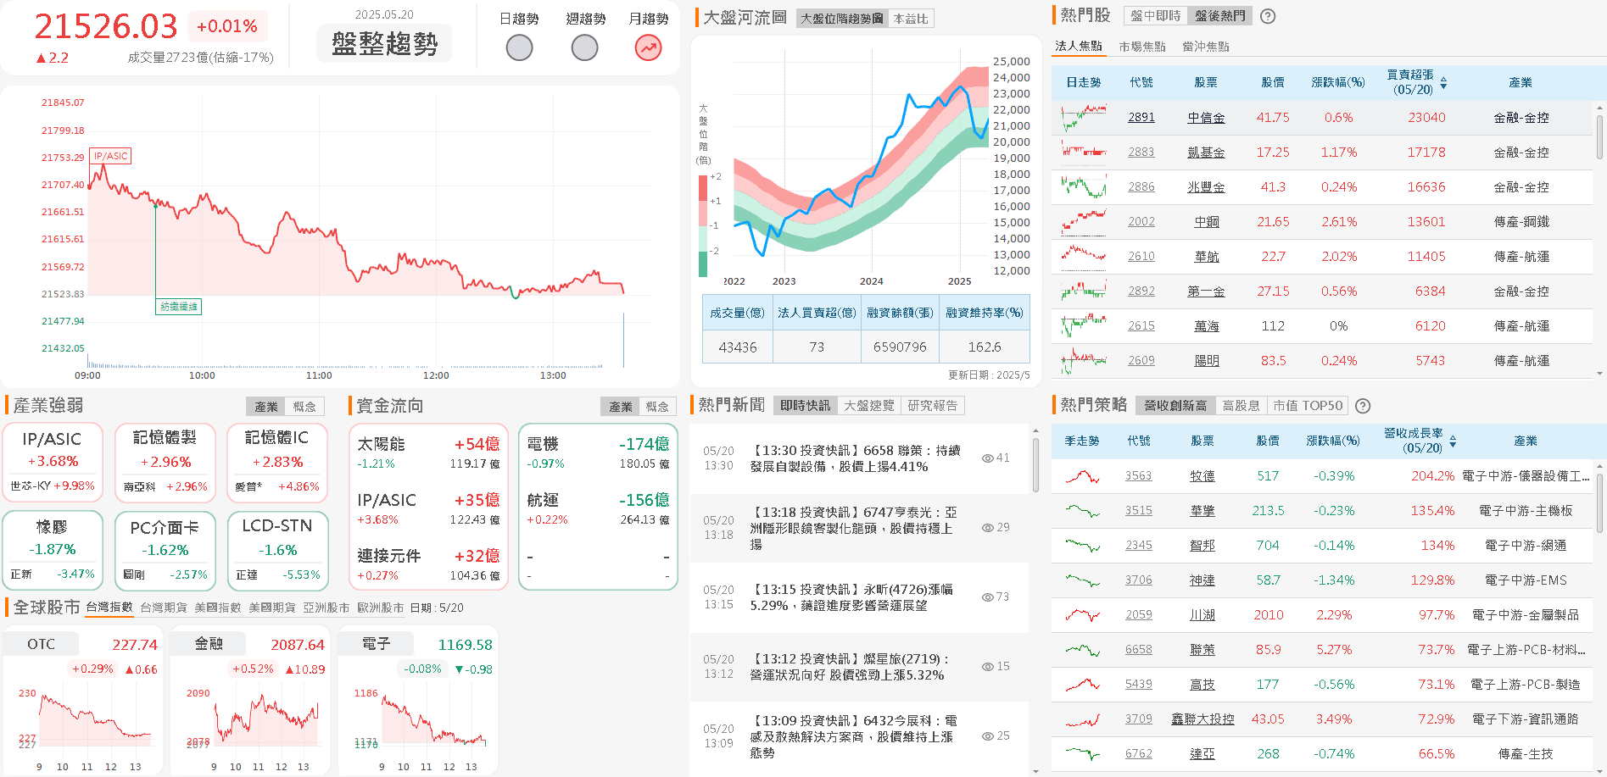Toggle 資金流向 panel to 概念 view
Image resolution: width=1607 pixels, height=777 pixels.
tap(657, 407)
